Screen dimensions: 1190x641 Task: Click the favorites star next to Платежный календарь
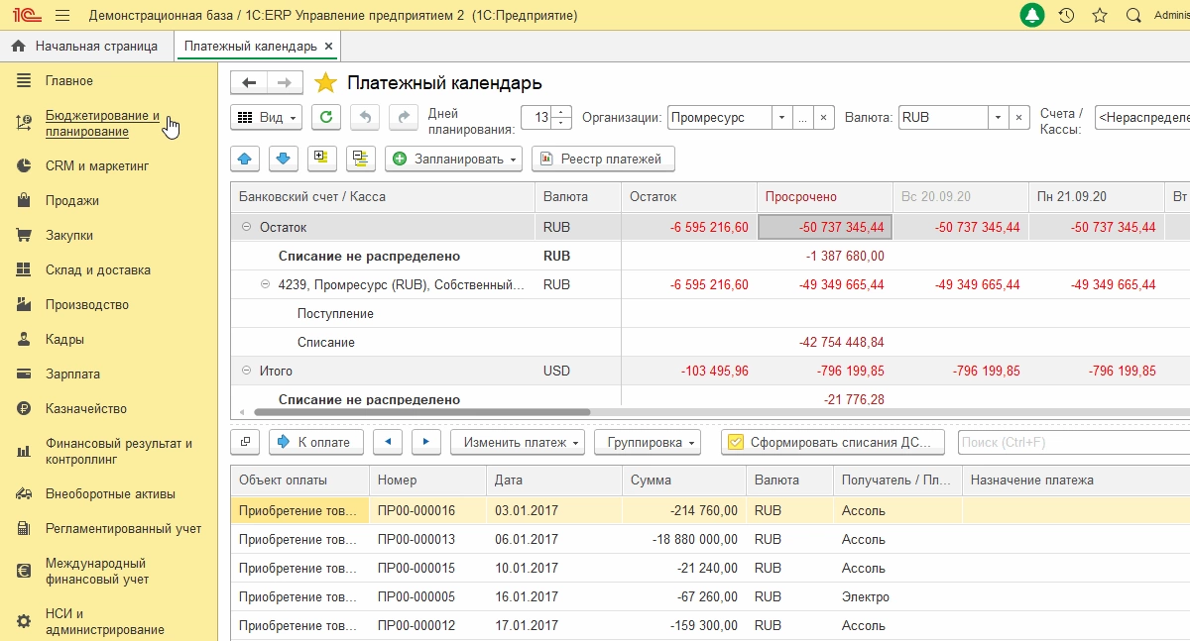coord(325,83)
